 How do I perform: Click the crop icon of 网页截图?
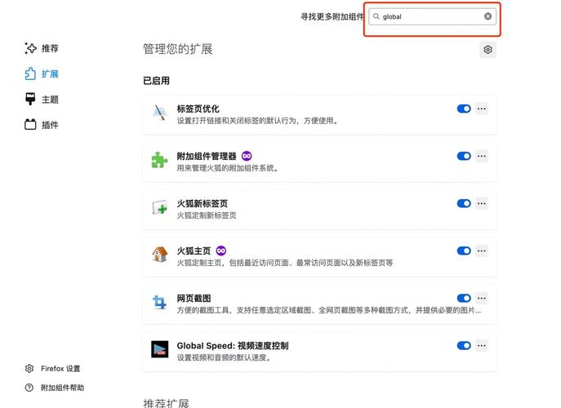point(159,302)
